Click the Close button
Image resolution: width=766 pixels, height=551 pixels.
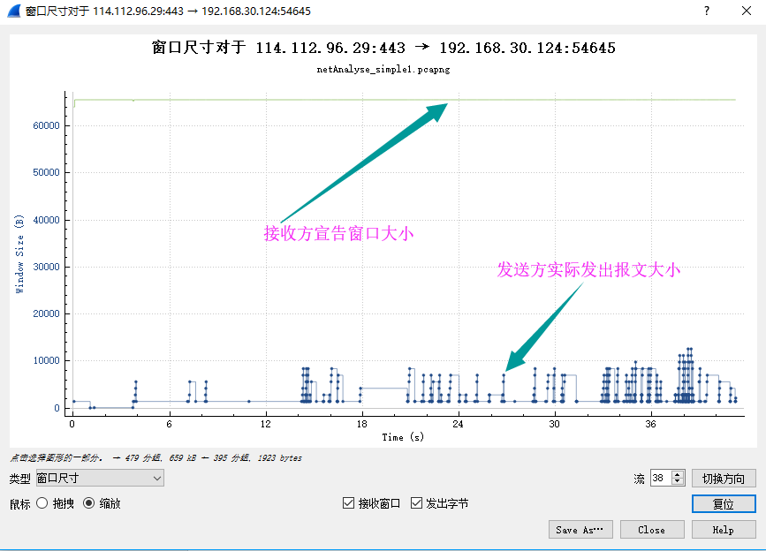652,530
